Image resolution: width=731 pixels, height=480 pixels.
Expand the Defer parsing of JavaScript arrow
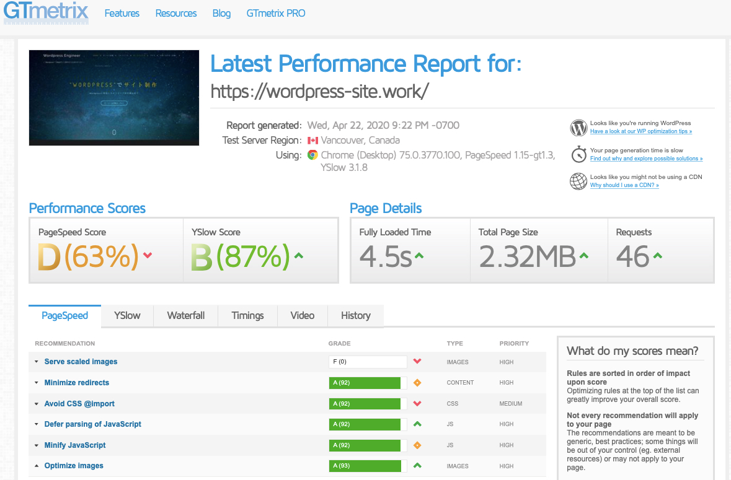coord(37,424)
